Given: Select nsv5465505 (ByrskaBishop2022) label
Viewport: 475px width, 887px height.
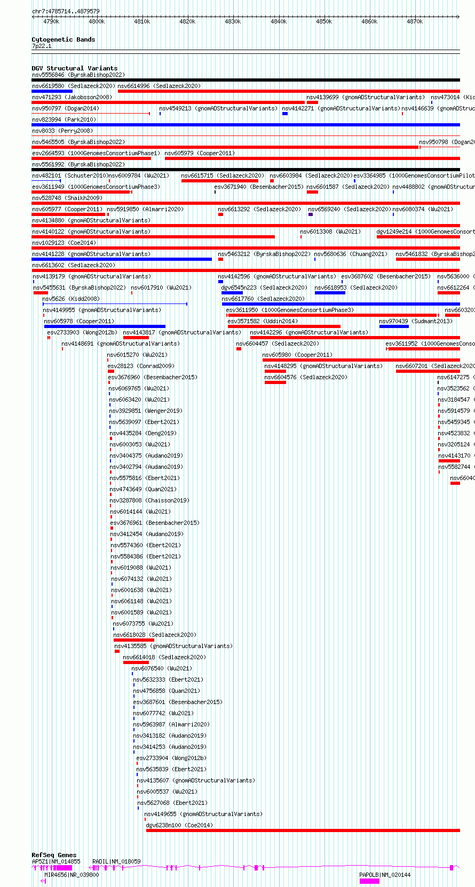Looking at the screenshot, I should point(78,142).
